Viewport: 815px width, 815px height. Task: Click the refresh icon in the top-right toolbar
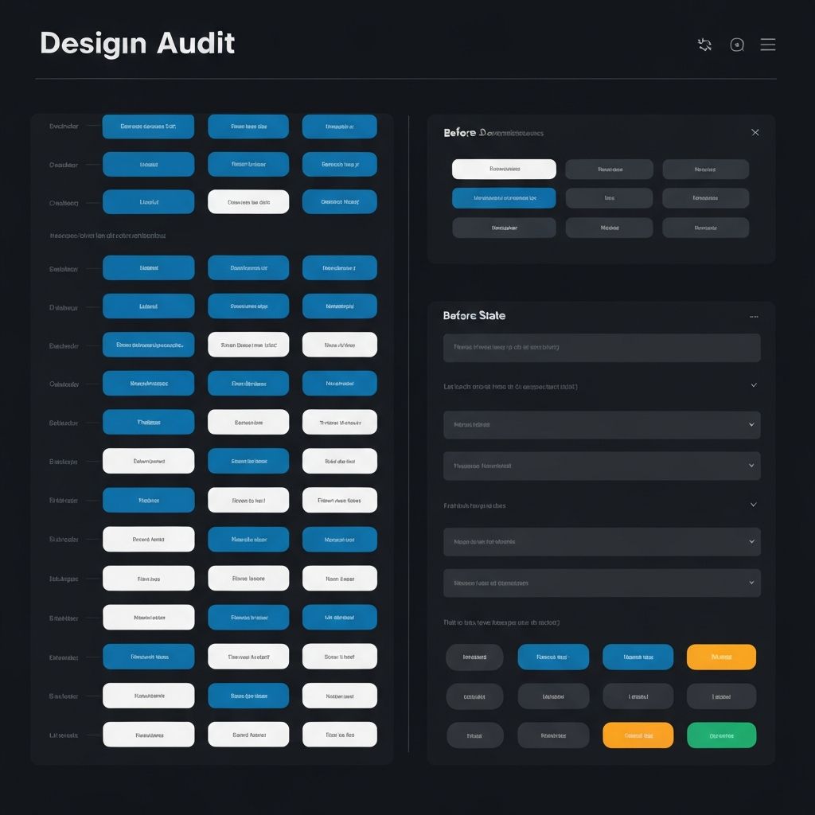pos(704,45)
